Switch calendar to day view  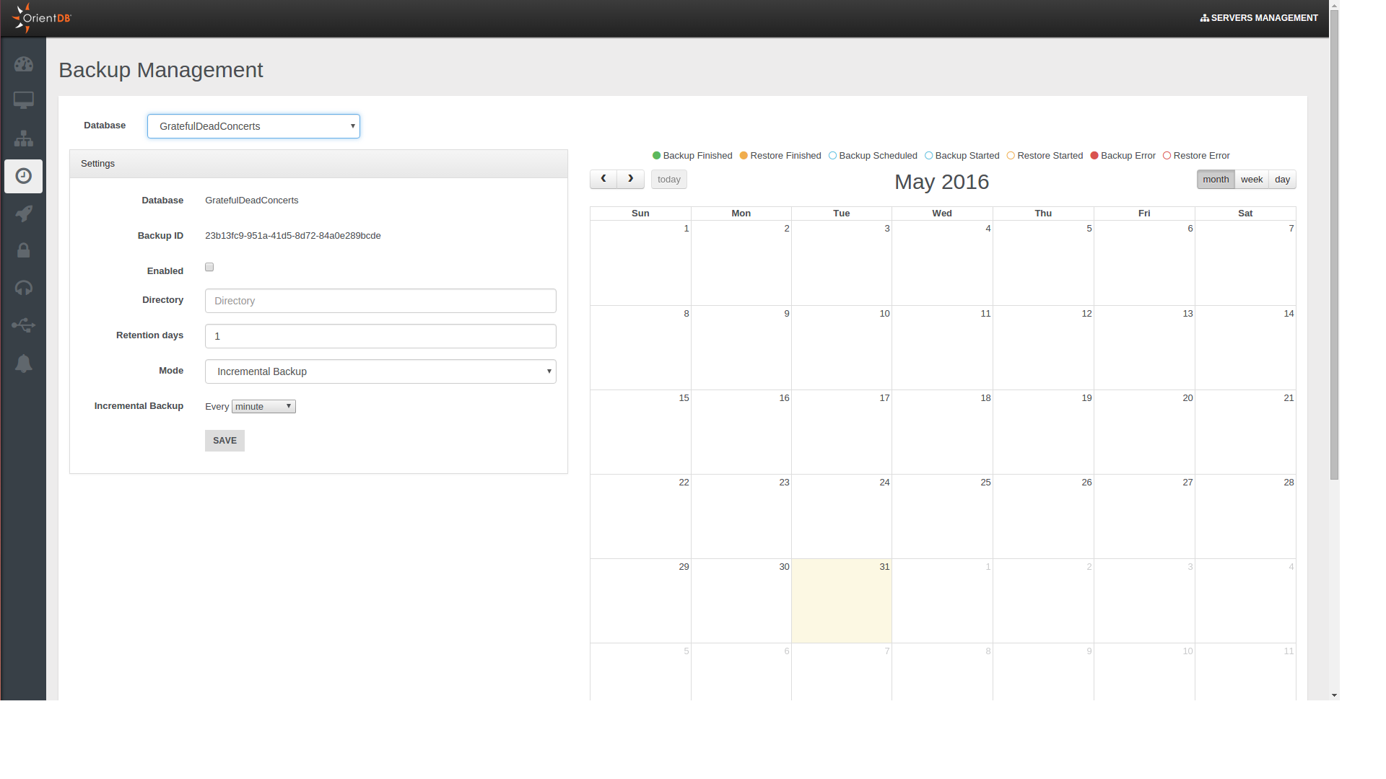[x=1282, y=180]
